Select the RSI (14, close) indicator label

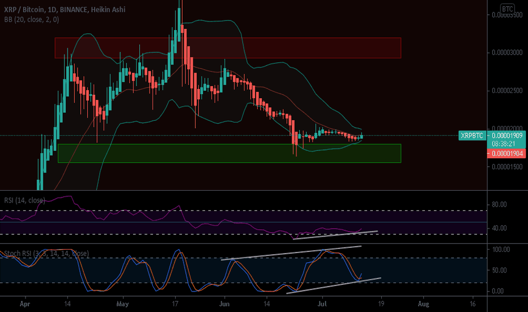(x=24, y=200)
